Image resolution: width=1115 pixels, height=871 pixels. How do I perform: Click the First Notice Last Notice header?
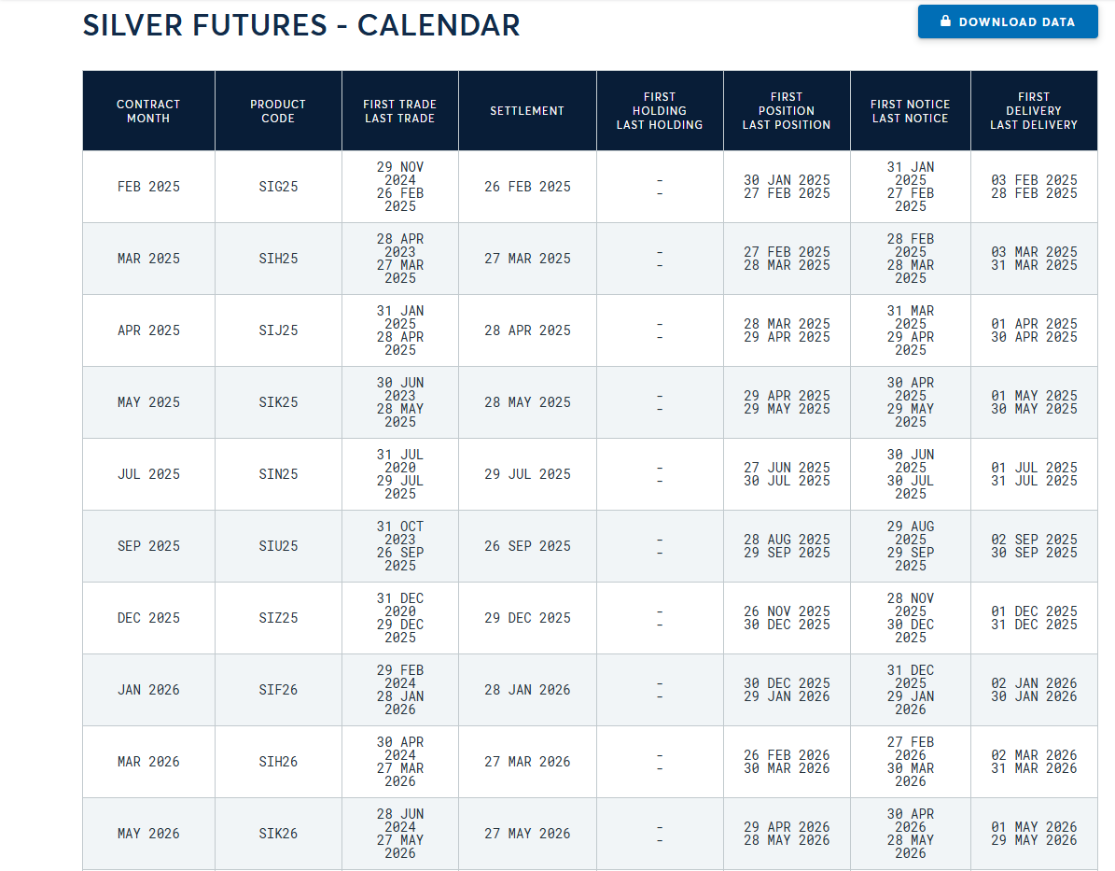pos(911,111)
